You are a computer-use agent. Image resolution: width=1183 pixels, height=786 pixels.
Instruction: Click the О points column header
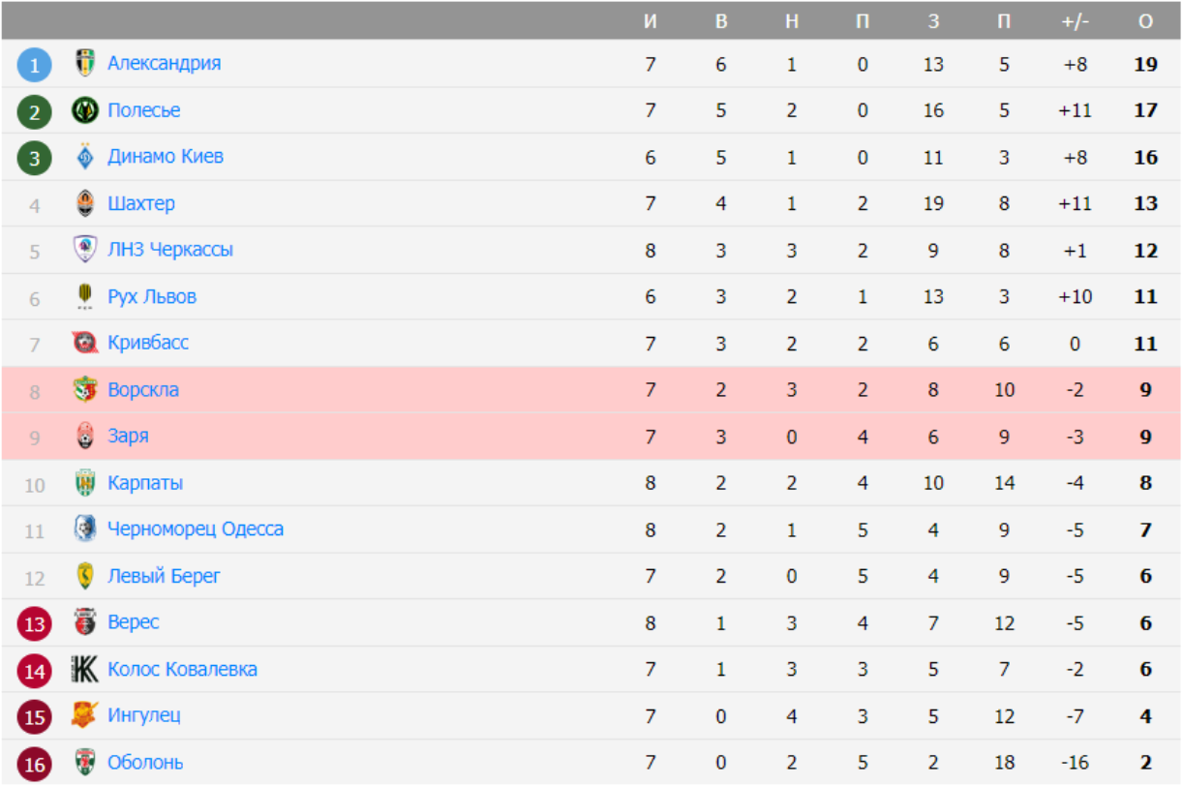point(1145,21)
